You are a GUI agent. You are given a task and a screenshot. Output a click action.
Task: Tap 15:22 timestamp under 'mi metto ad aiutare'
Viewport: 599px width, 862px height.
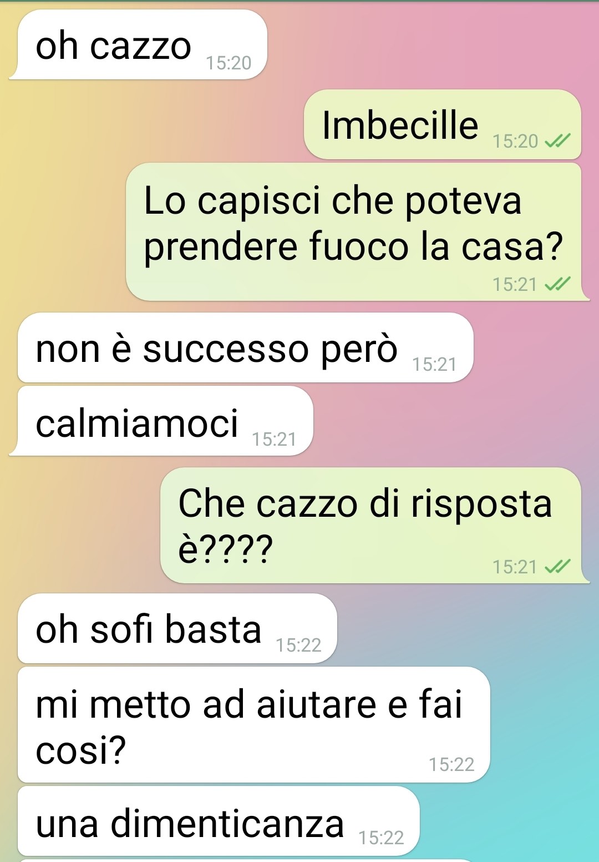[x=451, y=765]
